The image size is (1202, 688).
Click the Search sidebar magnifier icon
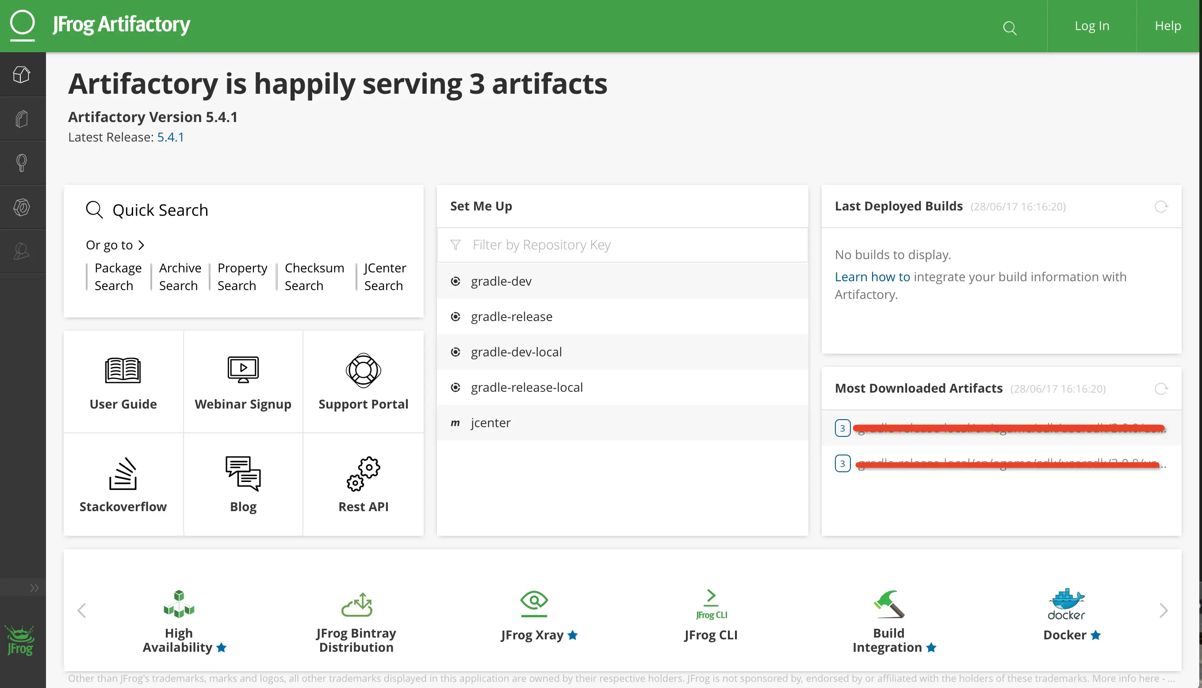pos(22,163)
